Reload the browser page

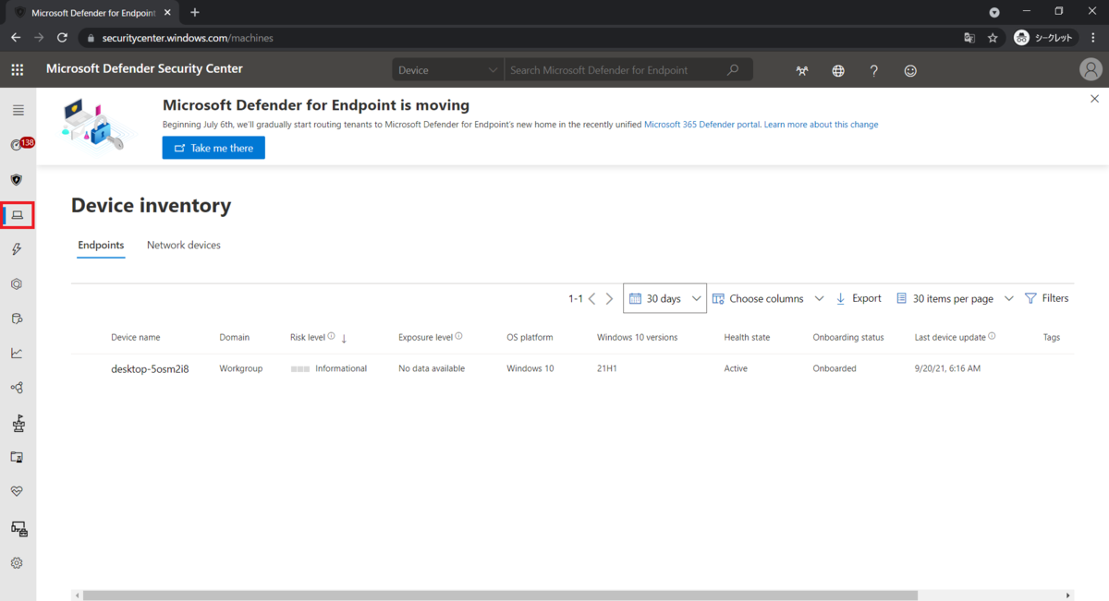point(62,38)
